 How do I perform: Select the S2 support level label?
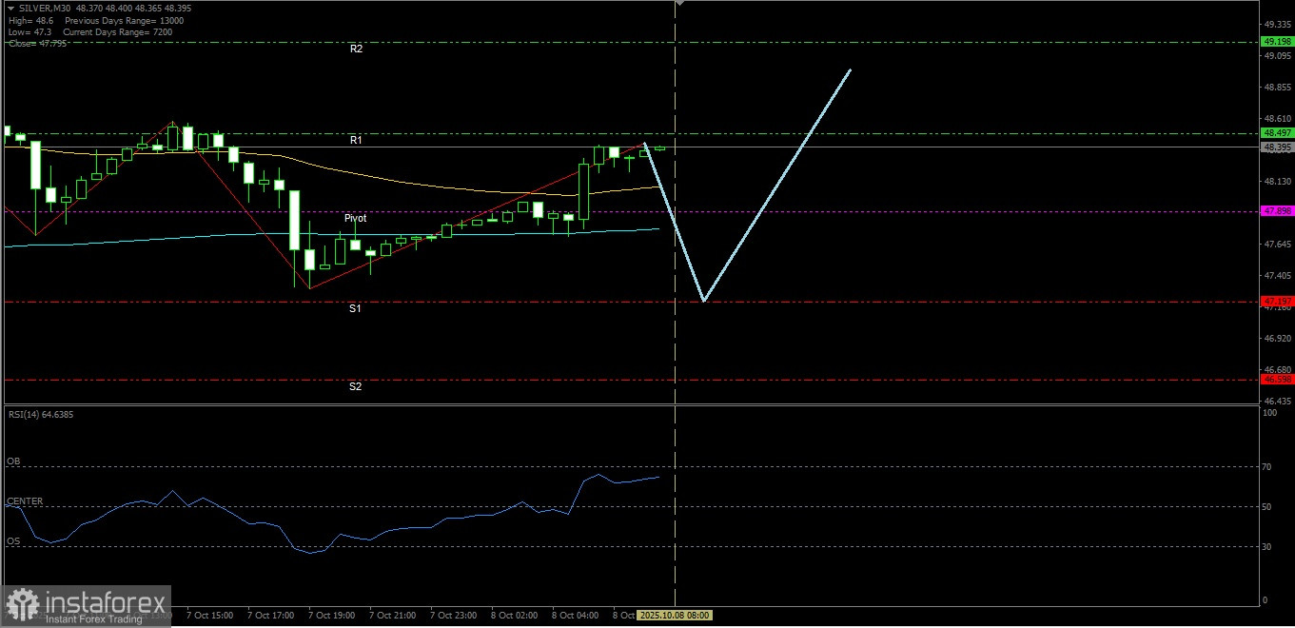[355, 386]
